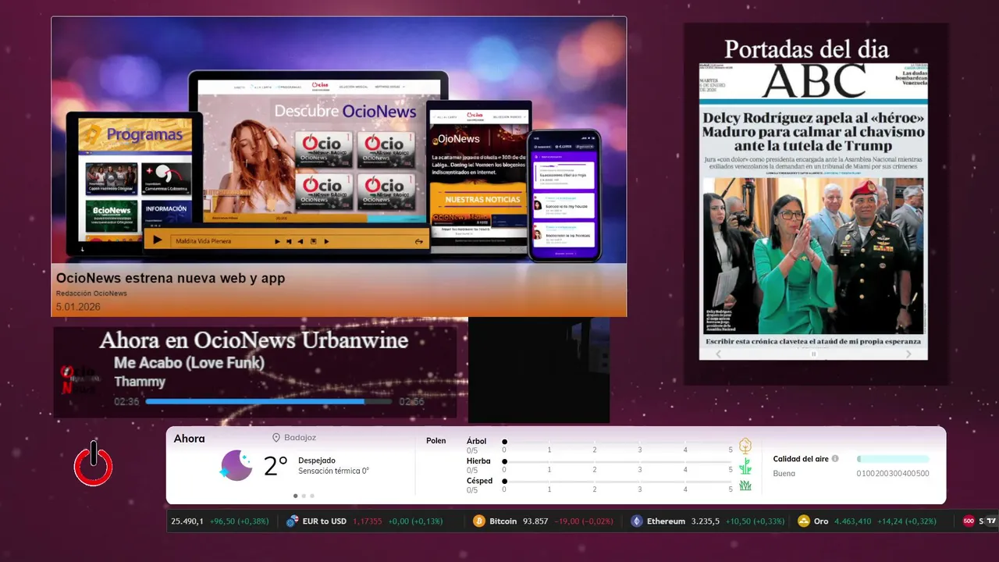Click the red 500 index icon
This screenshot has height=562, width=999.
pyautogui.click(x=969, y=521)
